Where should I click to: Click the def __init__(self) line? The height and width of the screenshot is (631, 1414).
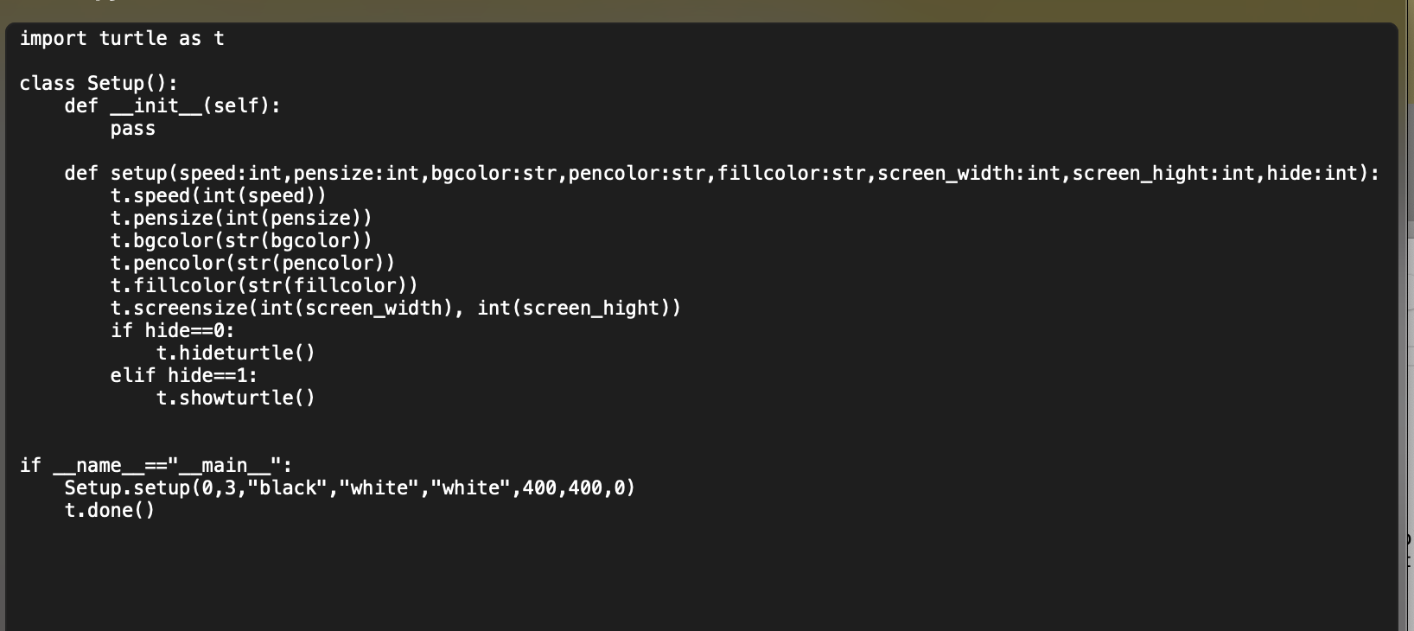tap(173, 106)
